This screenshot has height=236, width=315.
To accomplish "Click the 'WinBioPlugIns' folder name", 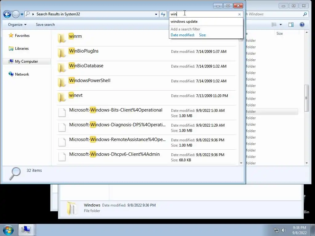I will 84,51.
